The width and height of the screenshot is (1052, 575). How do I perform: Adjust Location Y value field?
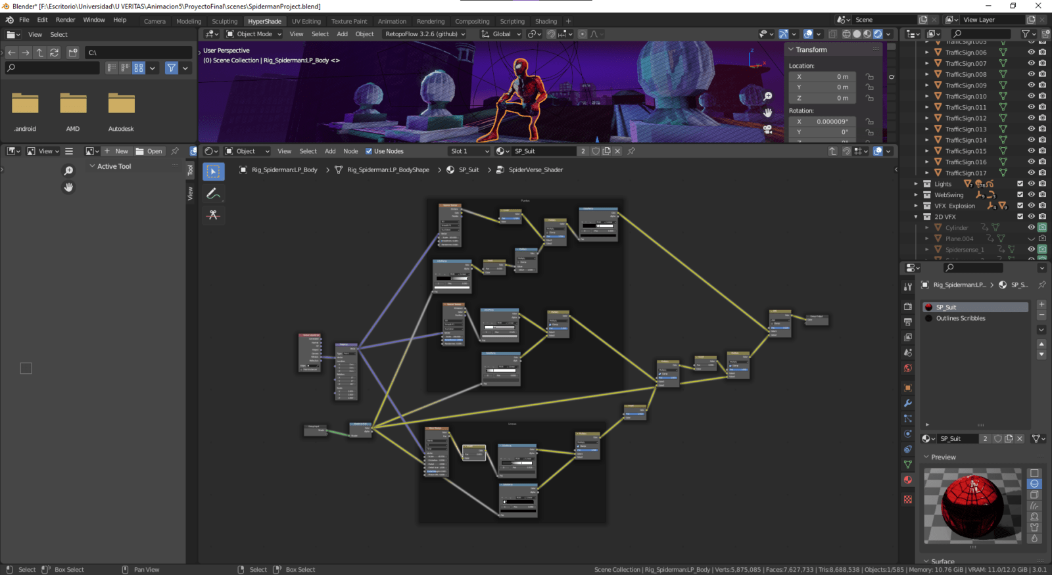(x=823, y=87)
